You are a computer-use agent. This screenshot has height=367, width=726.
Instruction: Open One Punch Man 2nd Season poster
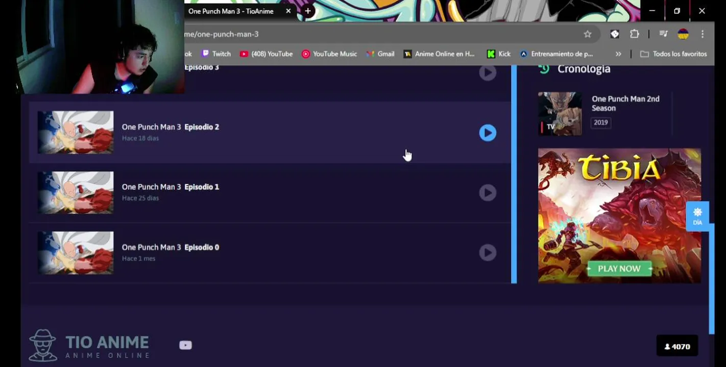pos(560,114)
